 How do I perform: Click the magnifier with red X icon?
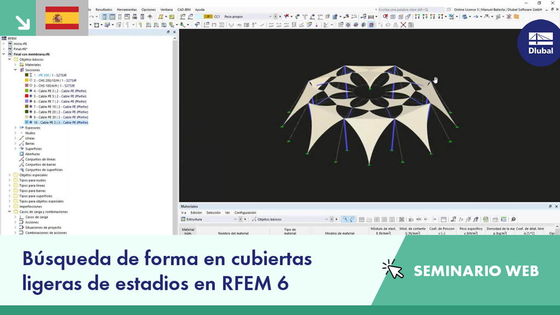tap(386, 16)
